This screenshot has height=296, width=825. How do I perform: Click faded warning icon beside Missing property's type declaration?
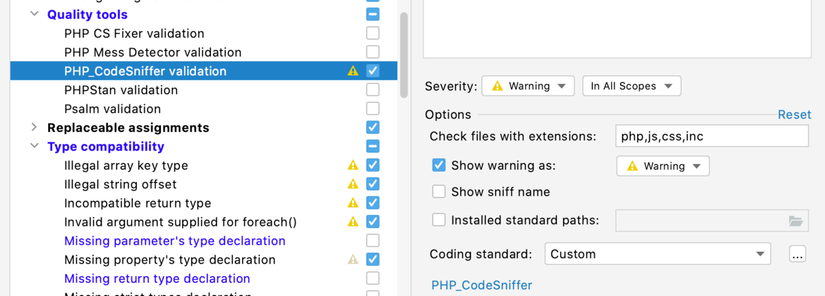coord(353,260)
